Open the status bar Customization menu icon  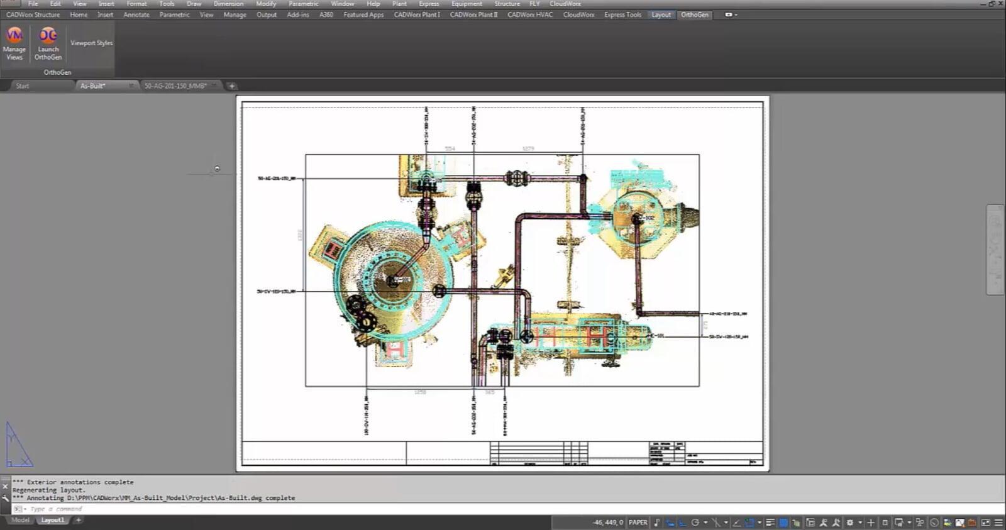(998, 522)
